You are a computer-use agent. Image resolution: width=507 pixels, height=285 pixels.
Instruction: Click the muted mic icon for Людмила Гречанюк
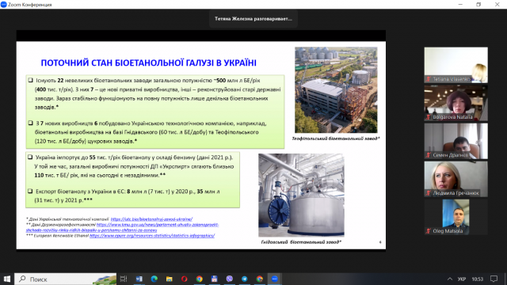click(x=429, y=193)
